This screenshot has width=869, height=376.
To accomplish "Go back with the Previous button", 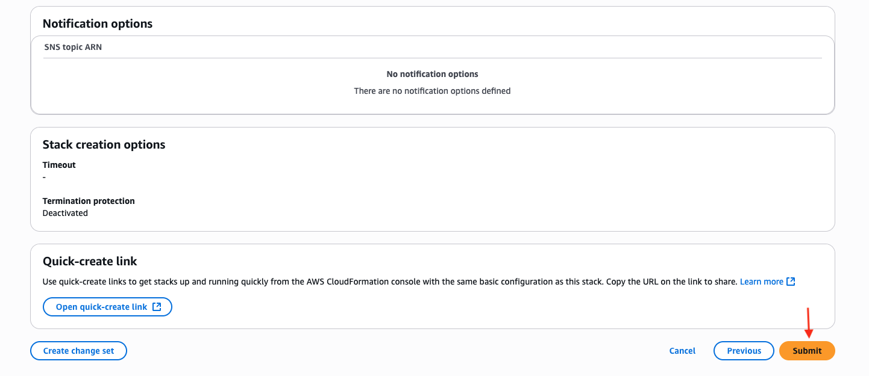I will [744, 351].
